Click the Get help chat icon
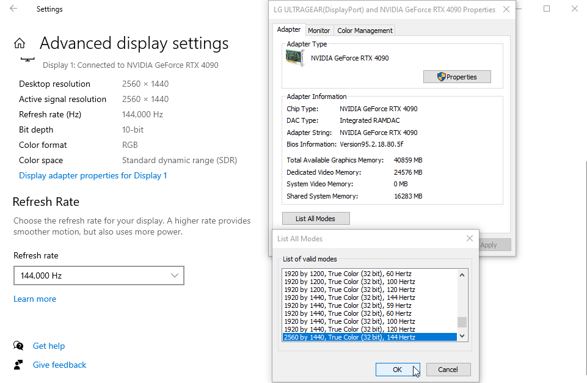This screenshot has width=587, height=383. coord(18,346)
